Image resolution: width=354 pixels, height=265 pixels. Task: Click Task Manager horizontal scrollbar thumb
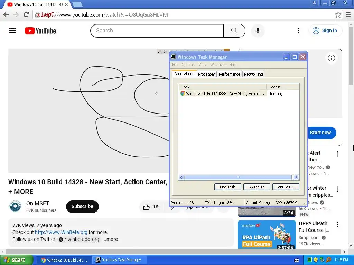tap(238, 177)
